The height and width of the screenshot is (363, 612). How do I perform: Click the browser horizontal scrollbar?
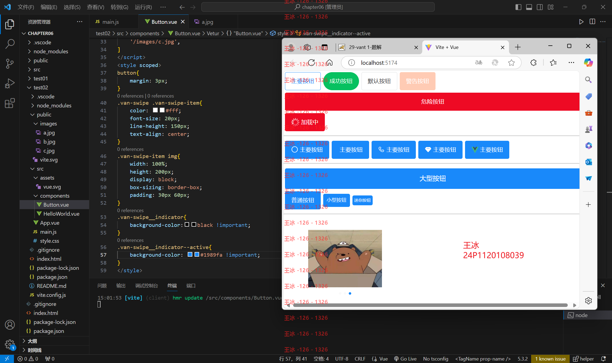tap(431, 305)
